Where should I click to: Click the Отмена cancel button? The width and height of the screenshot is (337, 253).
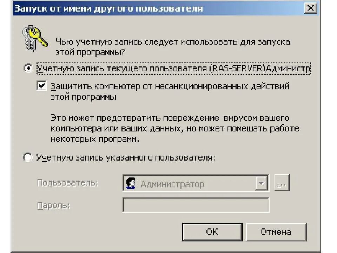point(276,232)
